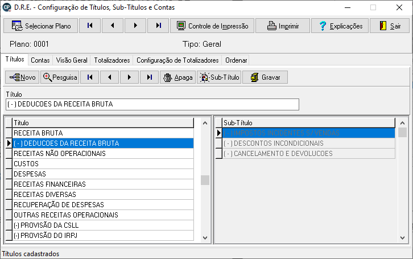Go to previous plan in top toolbar
Image resolution: width=413 pixels, height=259 pixels.
[113, 26]
